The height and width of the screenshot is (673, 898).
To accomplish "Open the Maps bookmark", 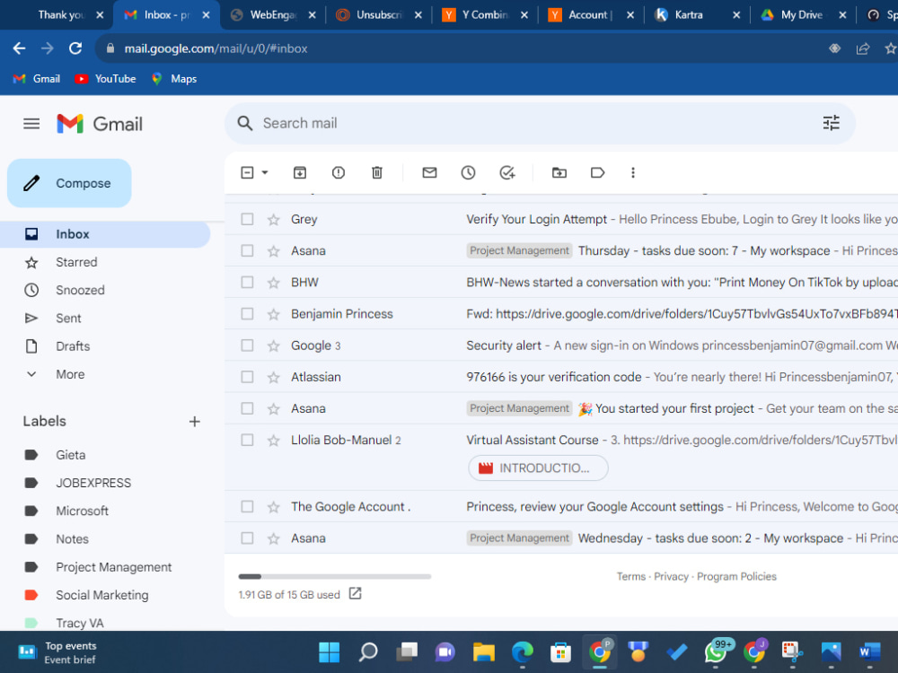I will (x=175, y=79).
